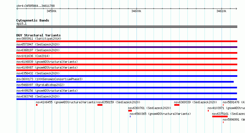
Task: Open nsv6573947 (Sedlazeck2020) variant label
Action: click(x=38, y=44)
